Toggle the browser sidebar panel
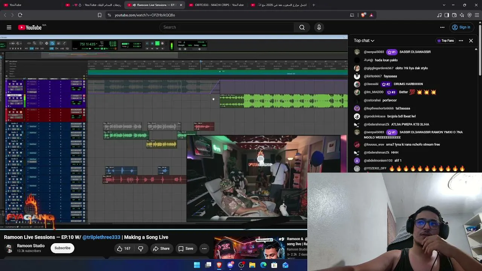 click(447, 15)
